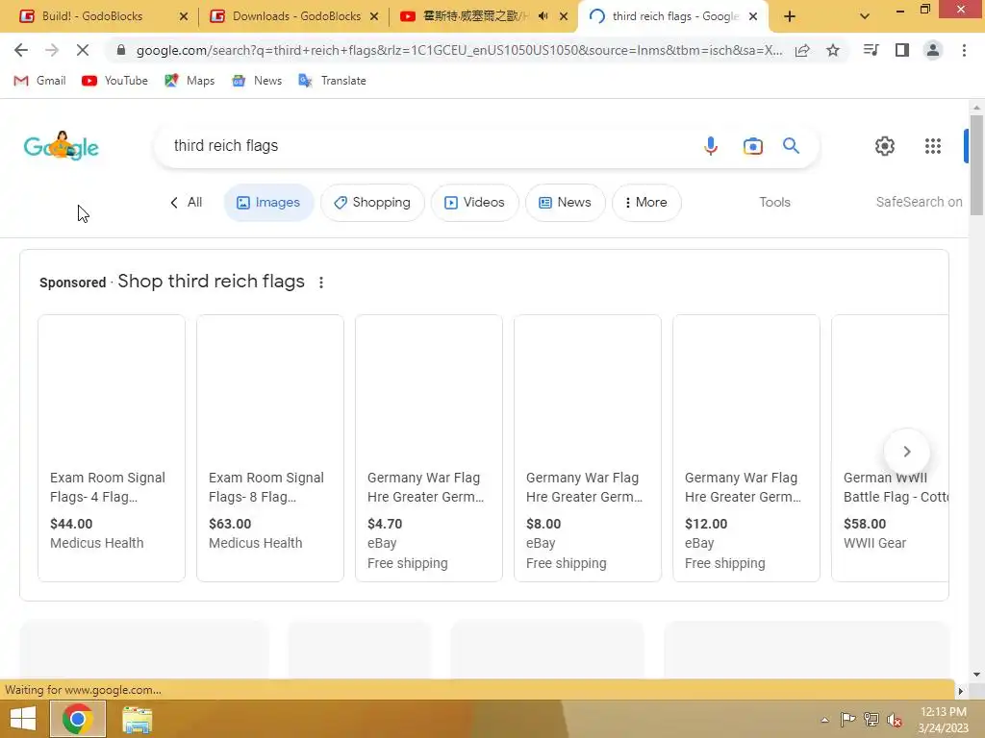Open the Chrome profile avatar menu
Viewport: 985px width, 738px height.
pyautogui.click(x=933, y=50)
